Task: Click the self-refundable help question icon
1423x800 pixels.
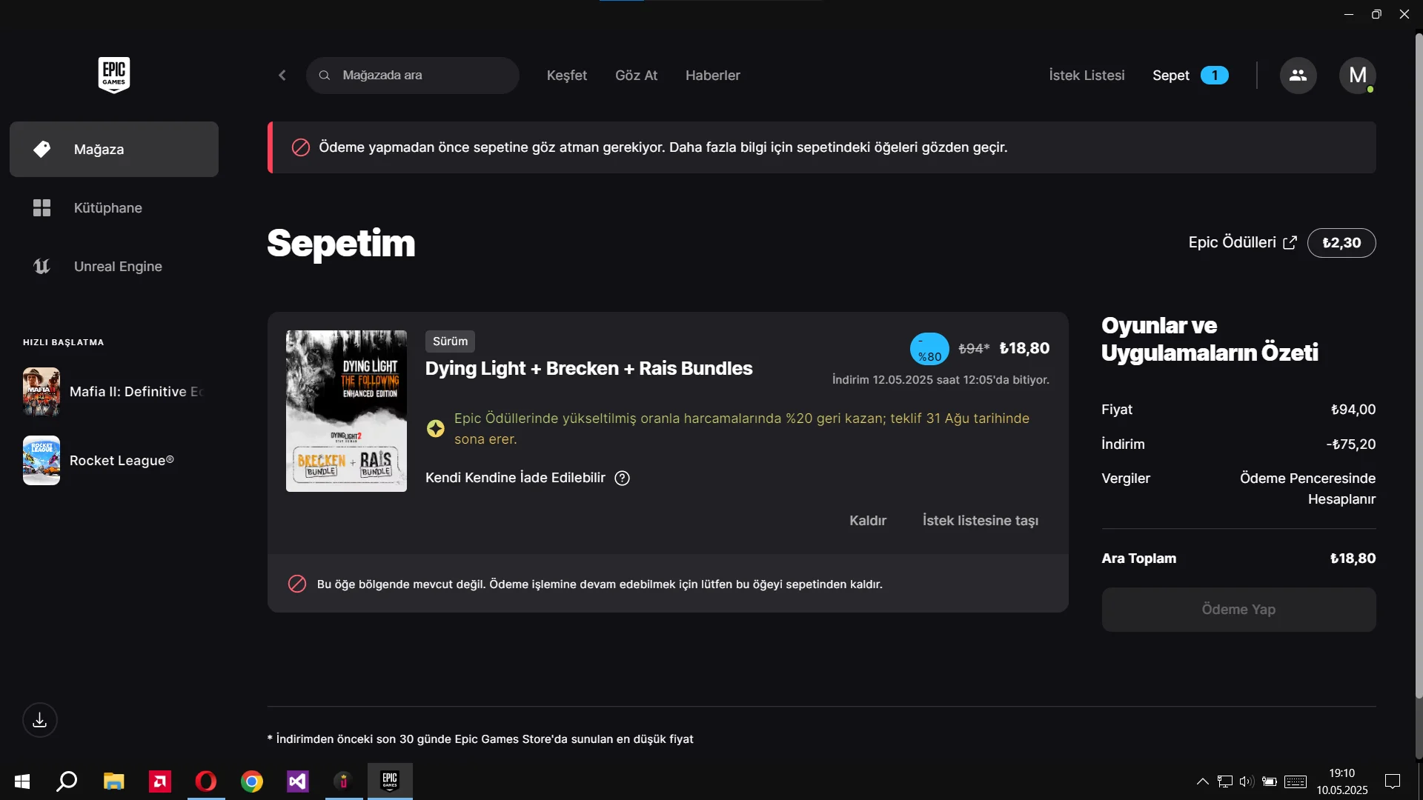Action: pos(623,479)
